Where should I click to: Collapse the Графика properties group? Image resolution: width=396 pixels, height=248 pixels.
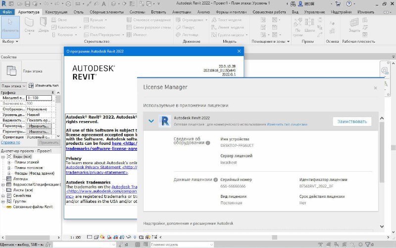point(53,93)
